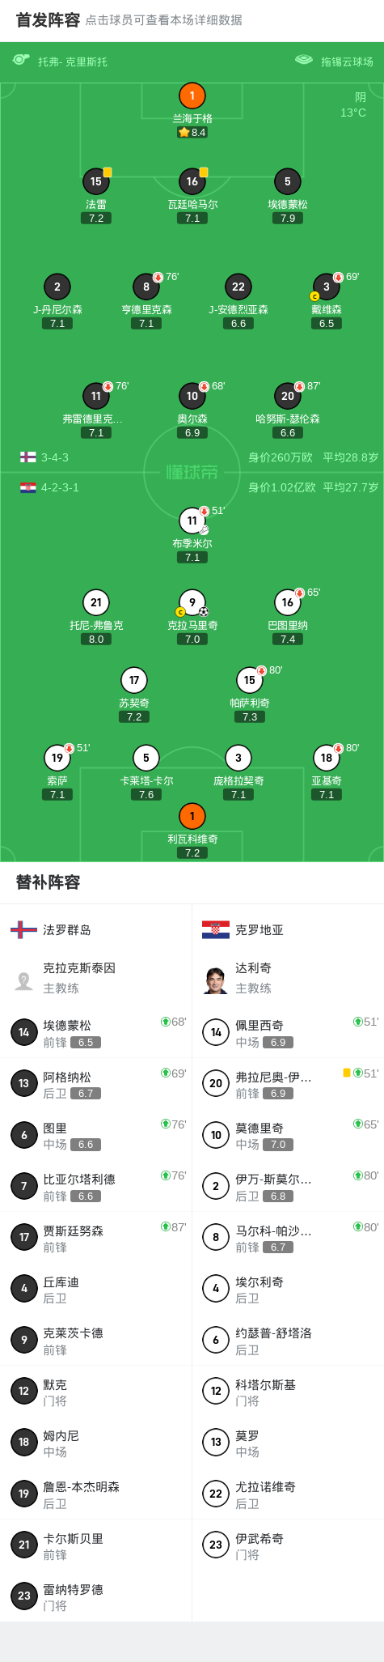
Task: Tap player 11 布季米尔 circle
Action: (192, 521)
